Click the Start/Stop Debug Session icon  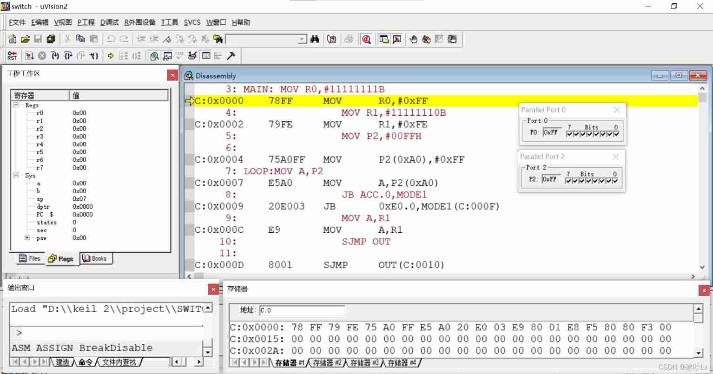[366, 39]
